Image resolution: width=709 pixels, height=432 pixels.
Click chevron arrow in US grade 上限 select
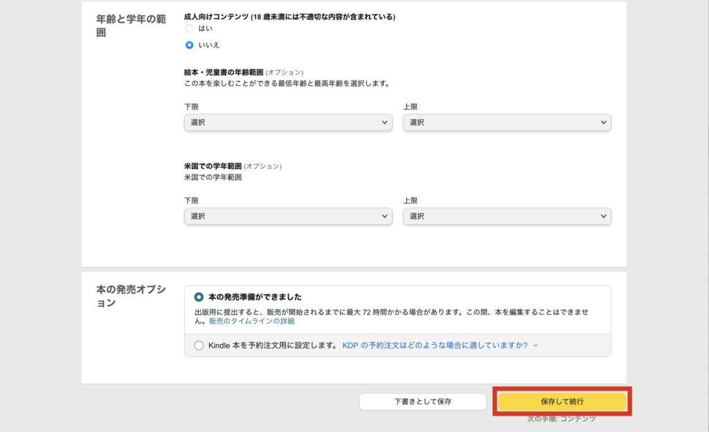tap(604, 217)
